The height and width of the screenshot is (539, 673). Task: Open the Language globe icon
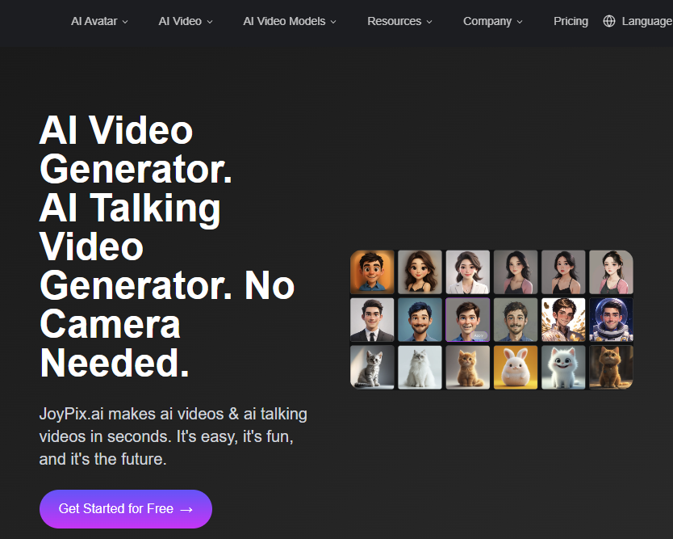point(609,21)
